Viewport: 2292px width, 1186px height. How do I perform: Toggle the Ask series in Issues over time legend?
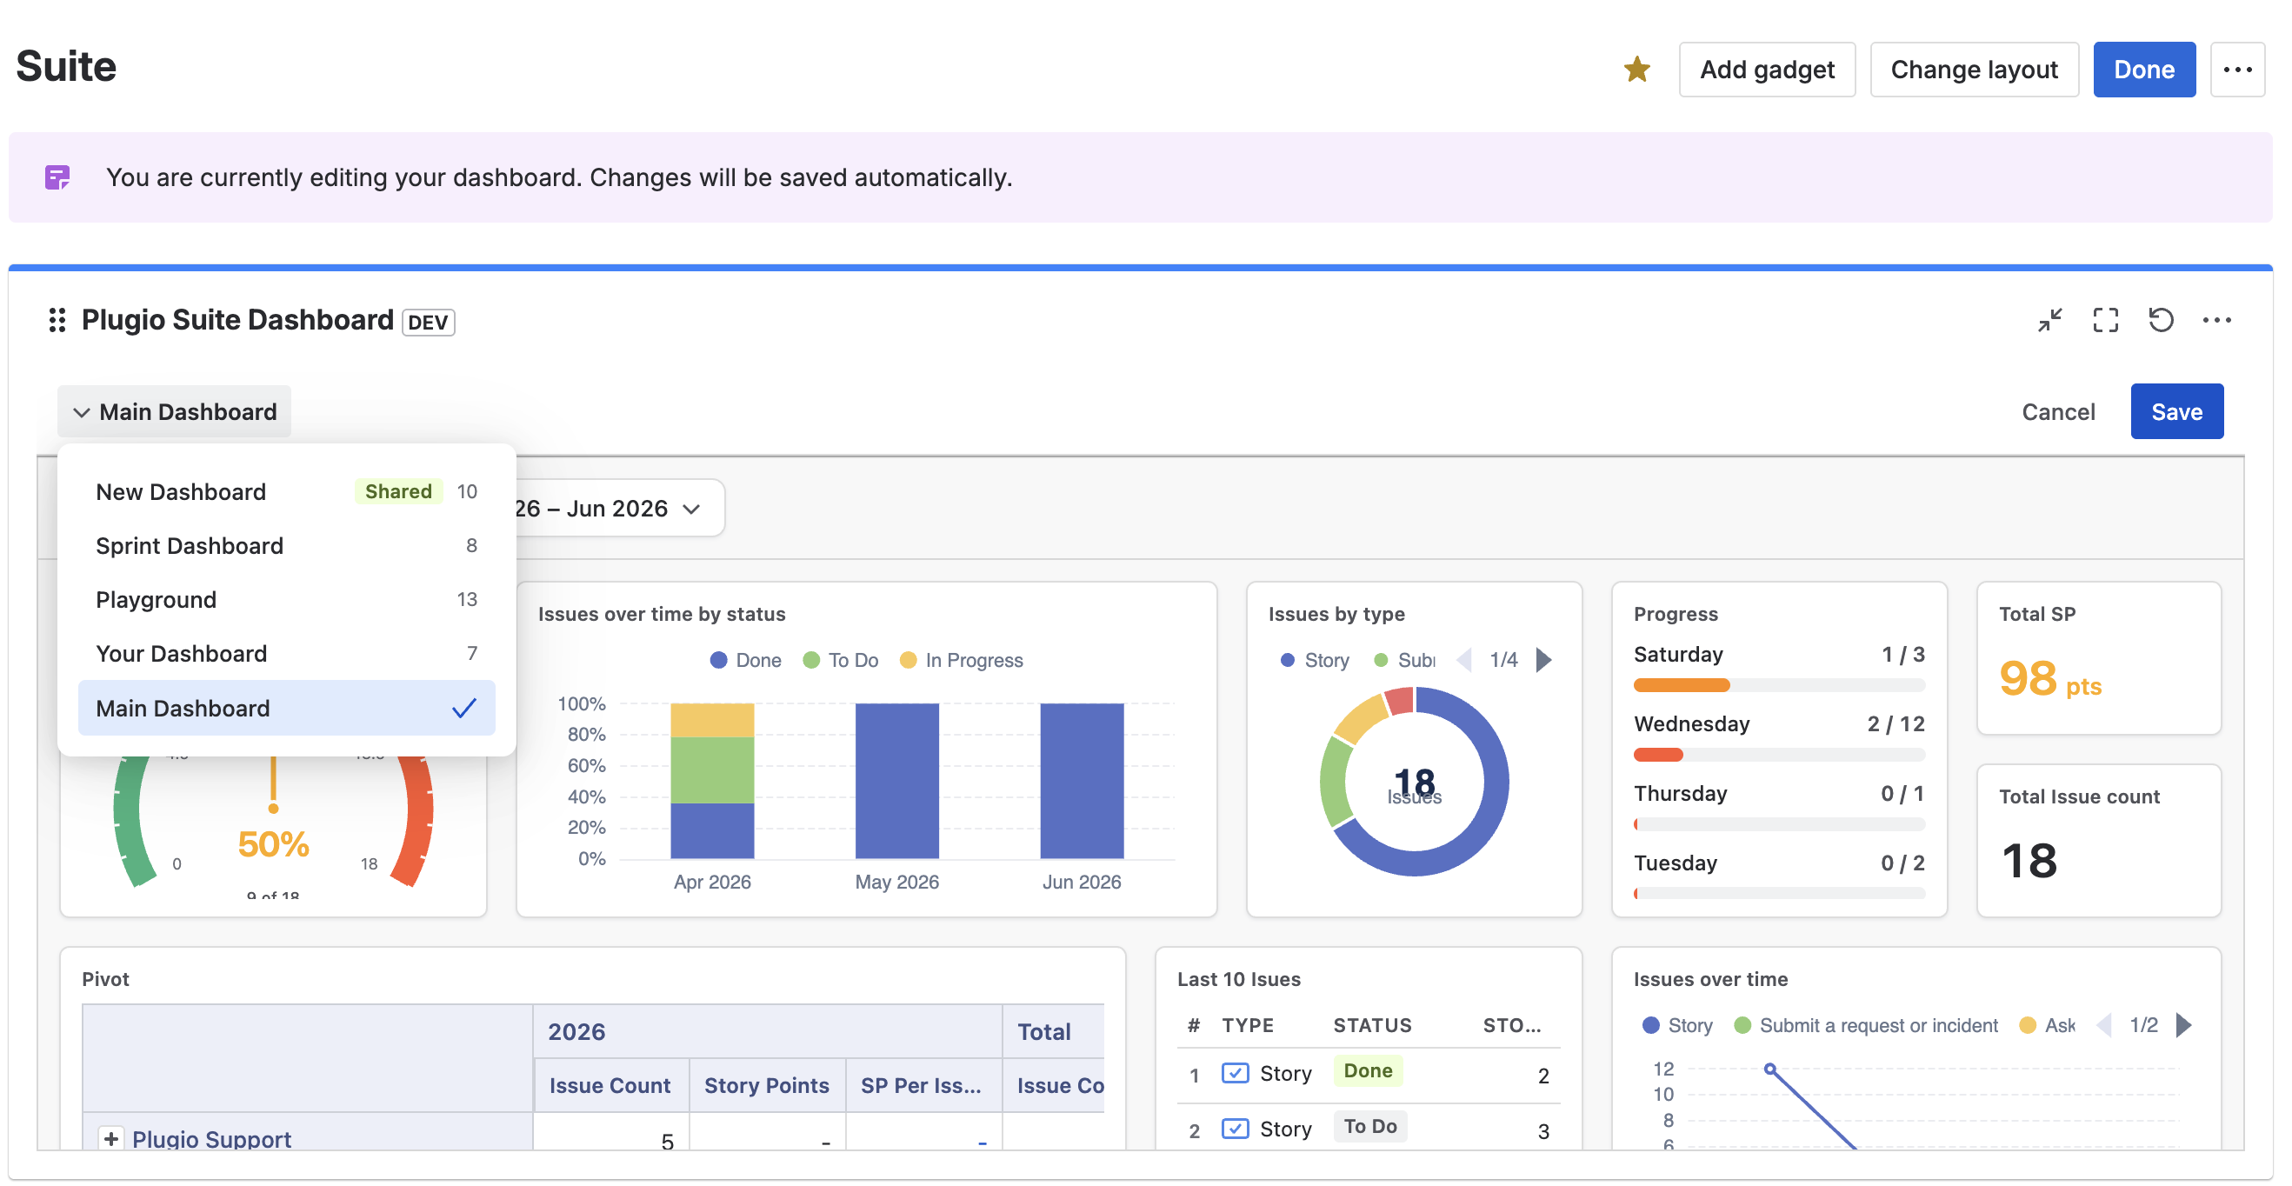click(x=2047, y=1025)
